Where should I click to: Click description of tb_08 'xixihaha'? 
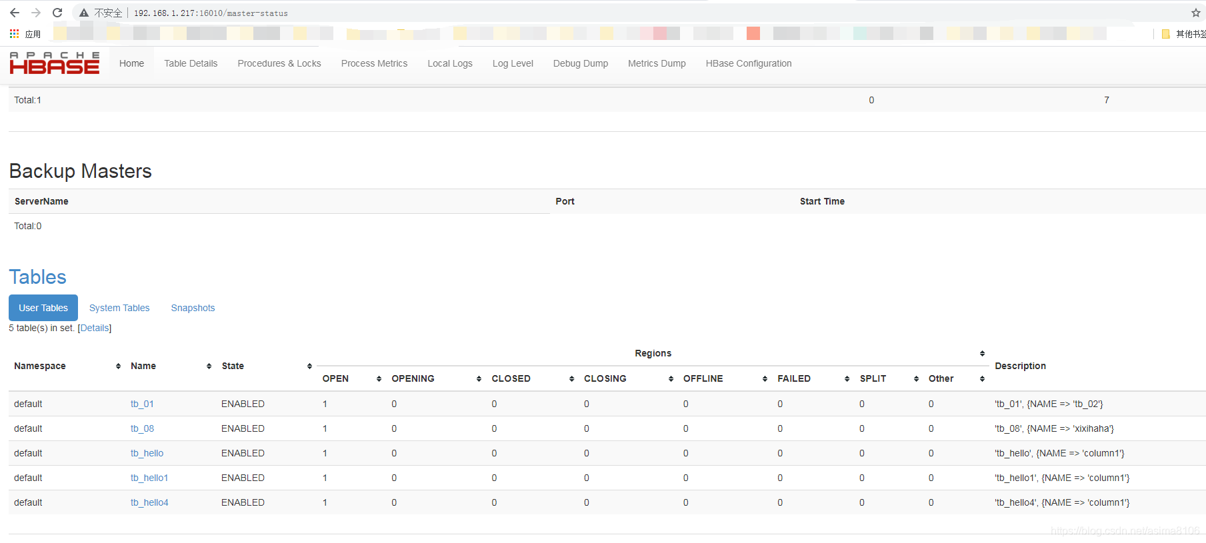(1054, 428)
